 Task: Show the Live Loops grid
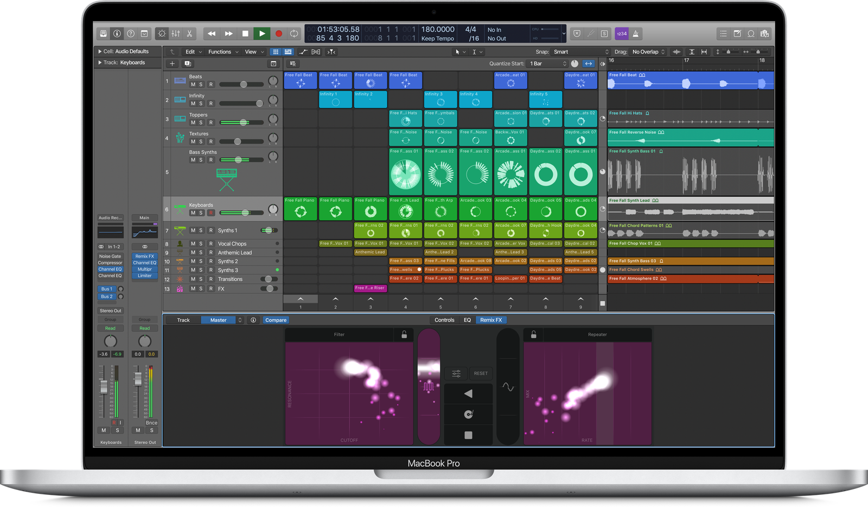pos(276,52)
